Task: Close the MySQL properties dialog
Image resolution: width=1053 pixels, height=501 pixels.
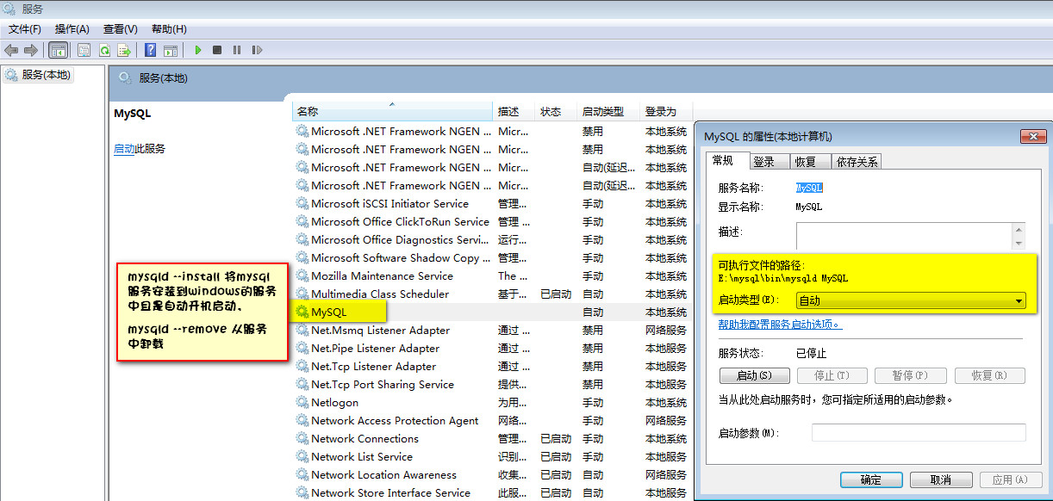Action: coord(1032,136)
